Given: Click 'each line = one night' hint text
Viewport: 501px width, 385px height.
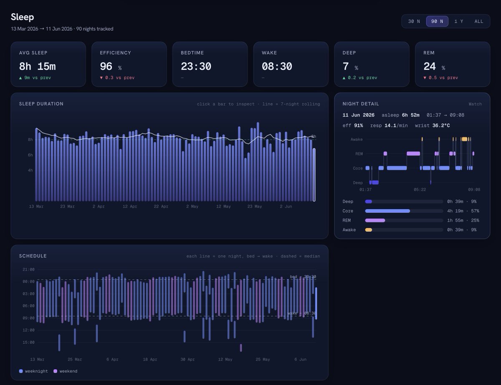Looking at the screenshot, I should (213, 256).
